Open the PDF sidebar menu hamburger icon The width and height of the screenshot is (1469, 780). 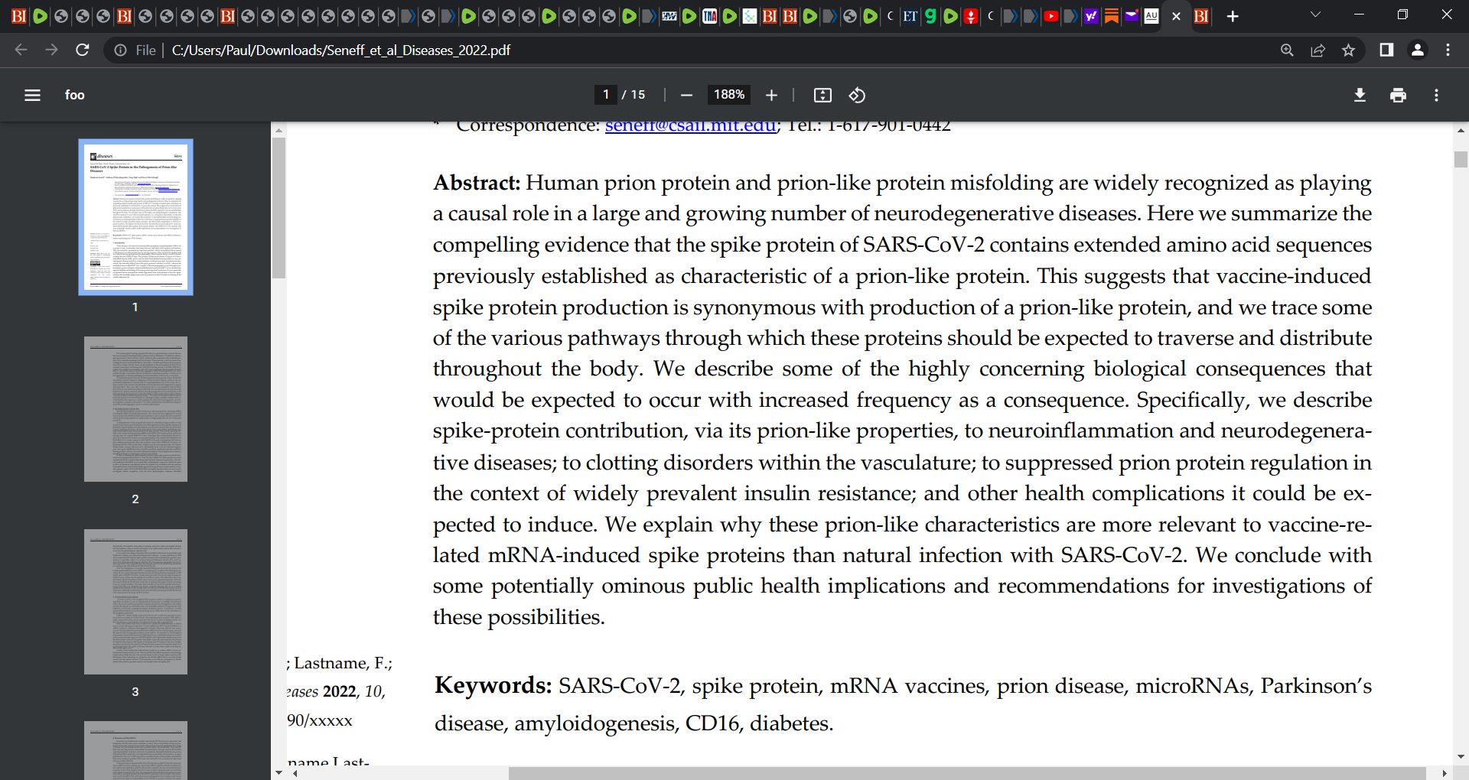pyautogui.click(x=32, y=95)
